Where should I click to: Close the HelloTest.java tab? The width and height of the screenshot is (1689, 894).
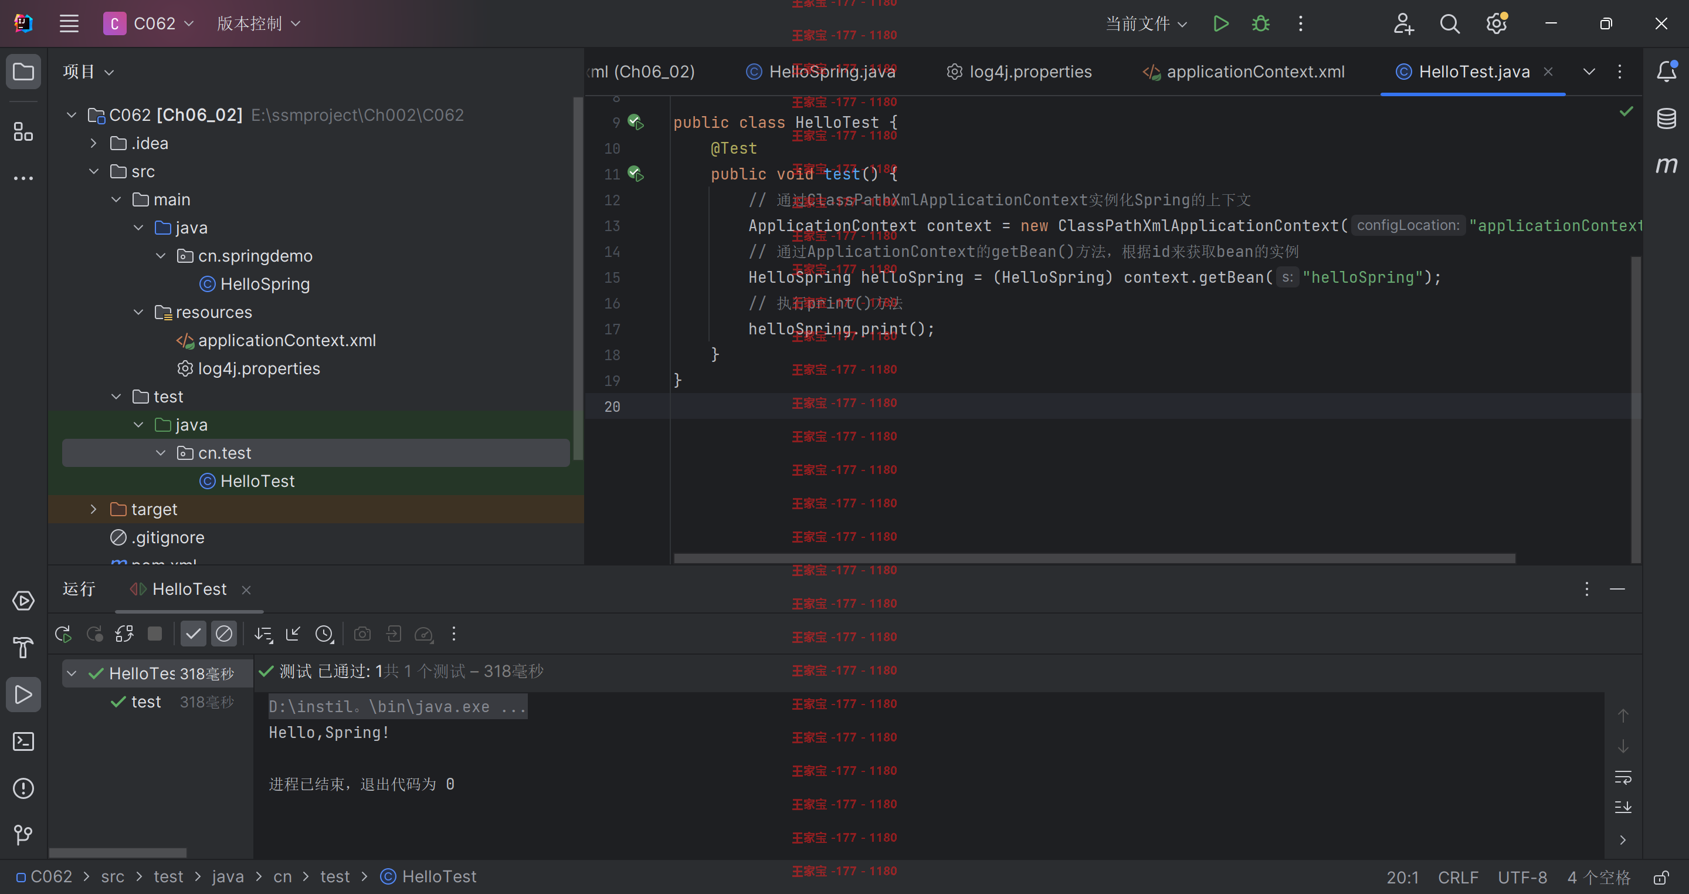point(1549,72)
